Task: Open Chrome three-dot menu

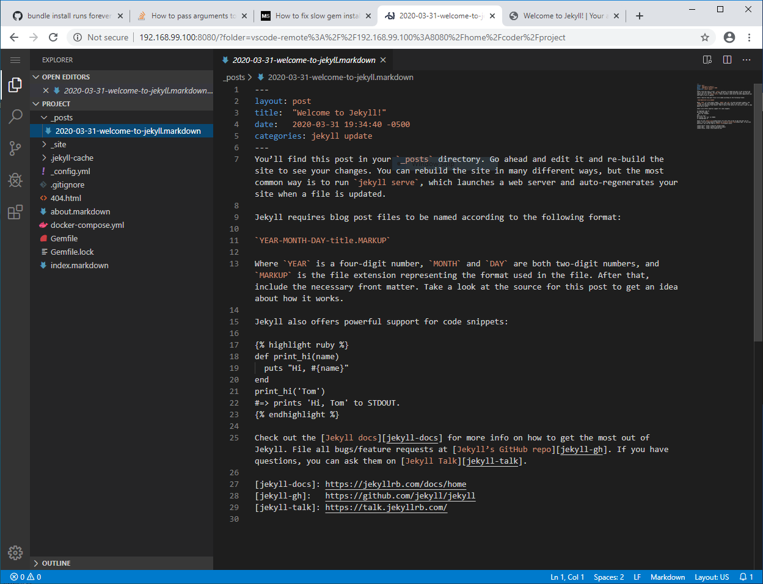Action: coord(750,37)
